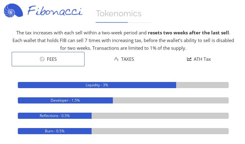Select the ATH Tax tab label
Image resolution: width=245 pixels, height=144 pixels.
[x=202, y=59]
